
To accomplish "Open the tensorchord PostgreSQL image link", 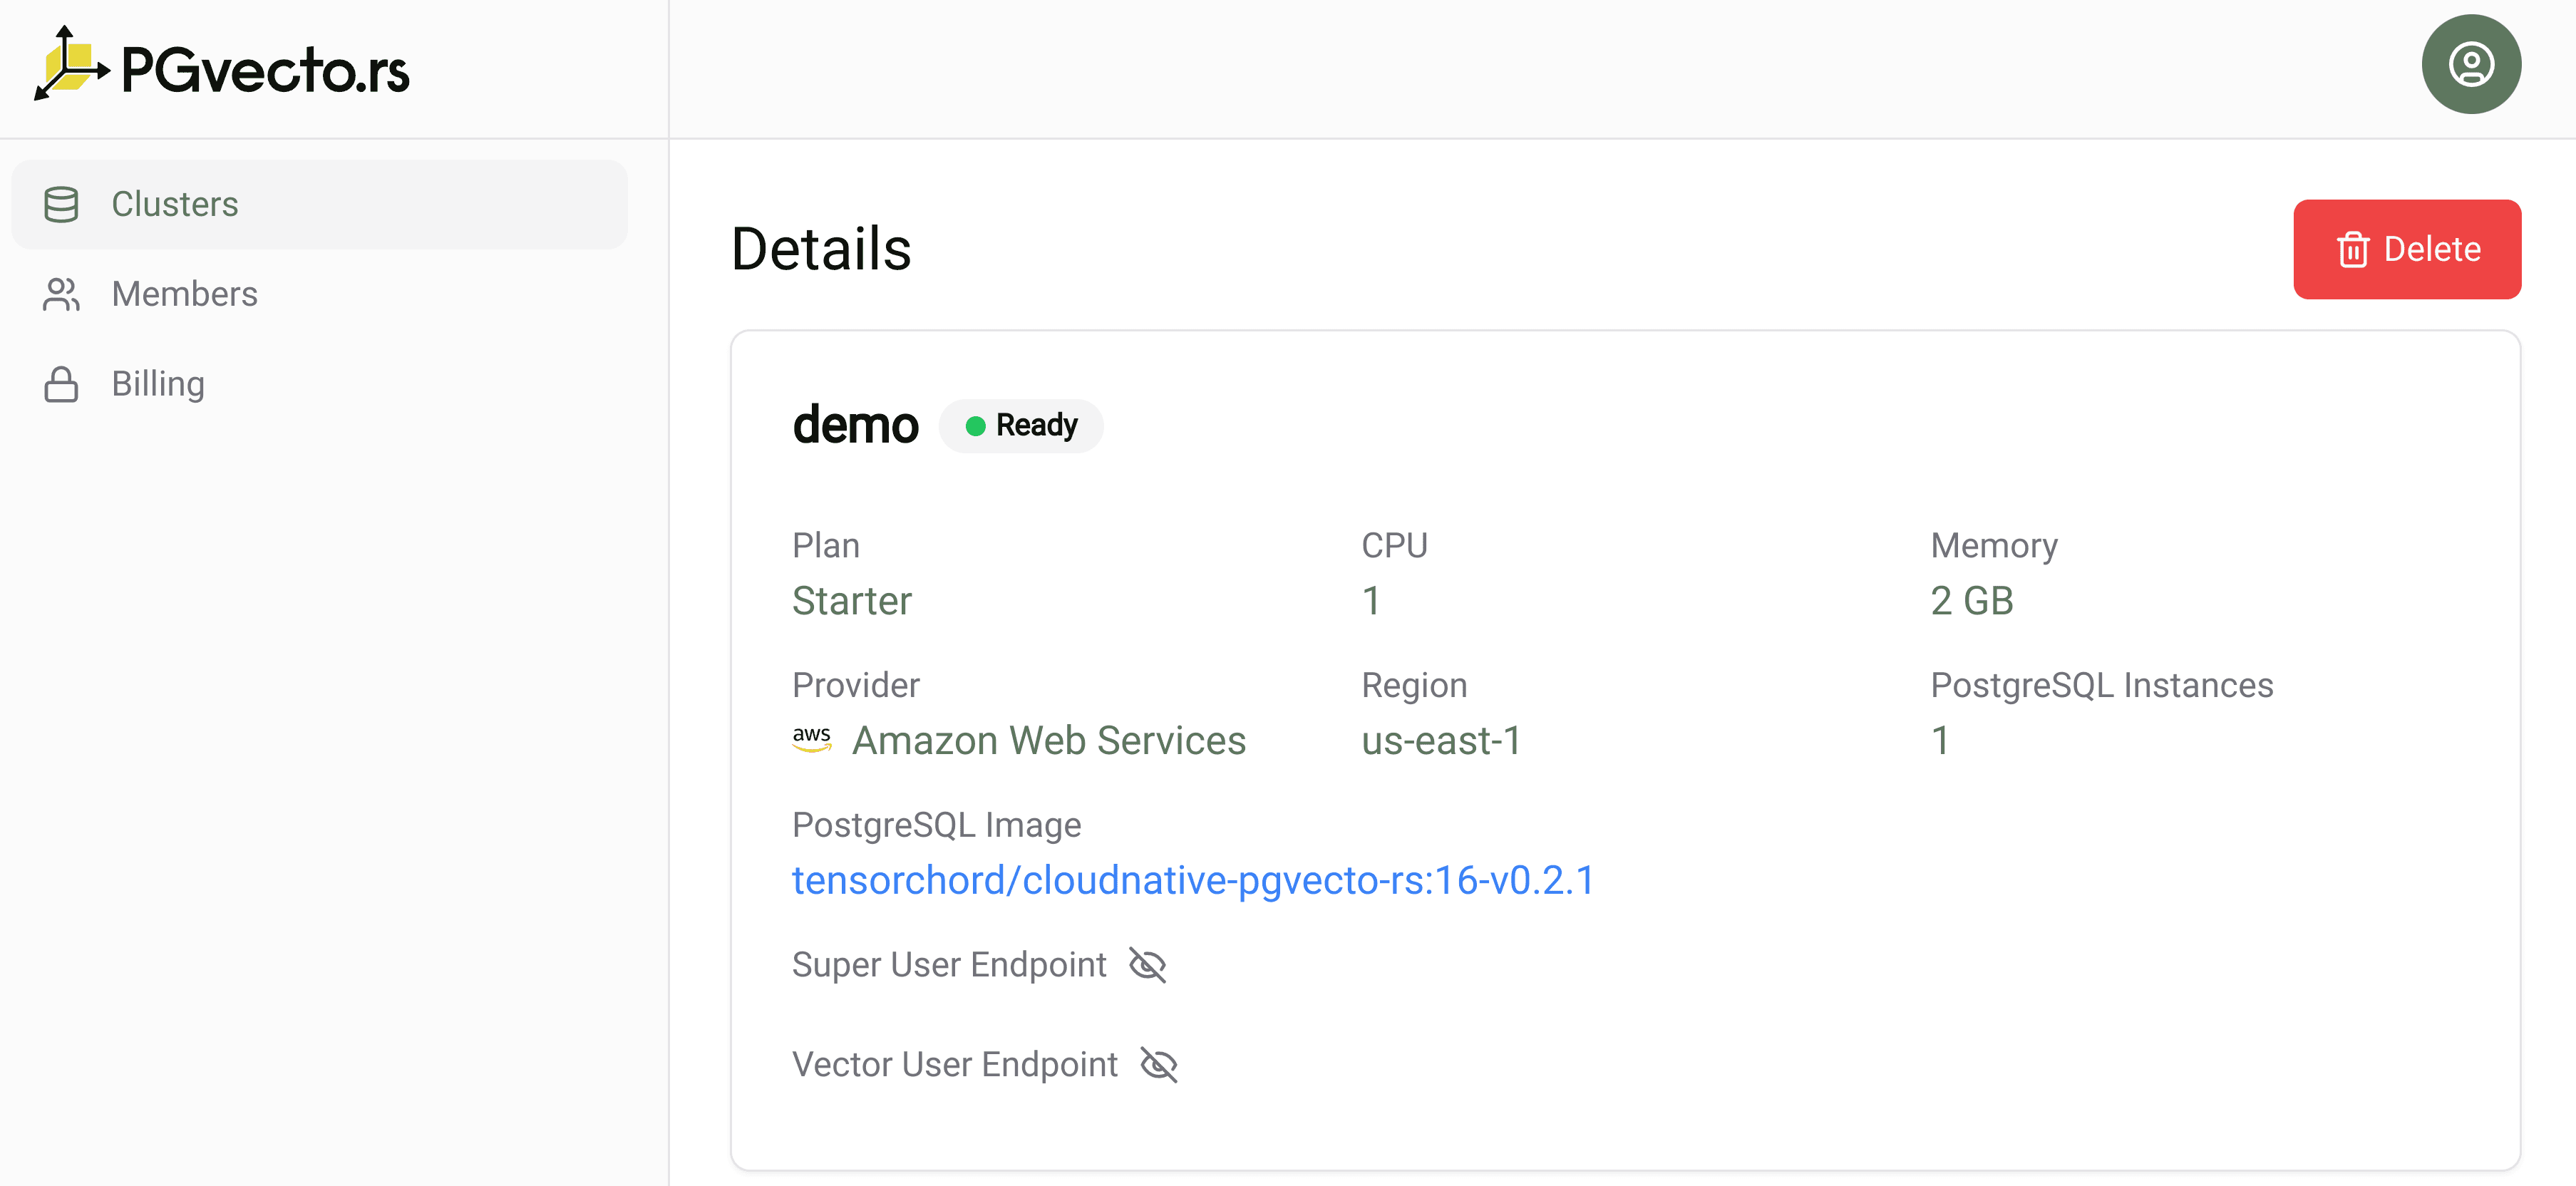I will pyautogui.click(x=1193, y=880).
